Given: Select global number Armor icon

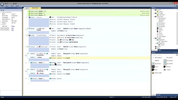Looking at the screenshot, I should pos(29,13).
